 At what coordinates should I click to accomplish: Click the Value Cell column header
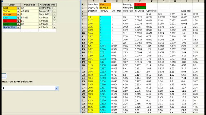[x=29, y=5]
